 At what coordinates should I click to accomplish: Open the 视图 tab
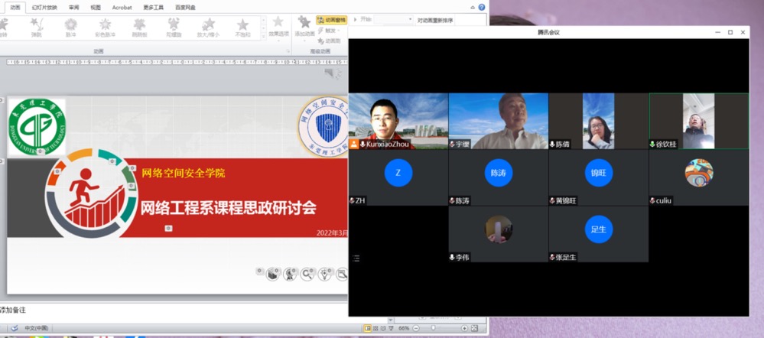click(x=96, y=8)
